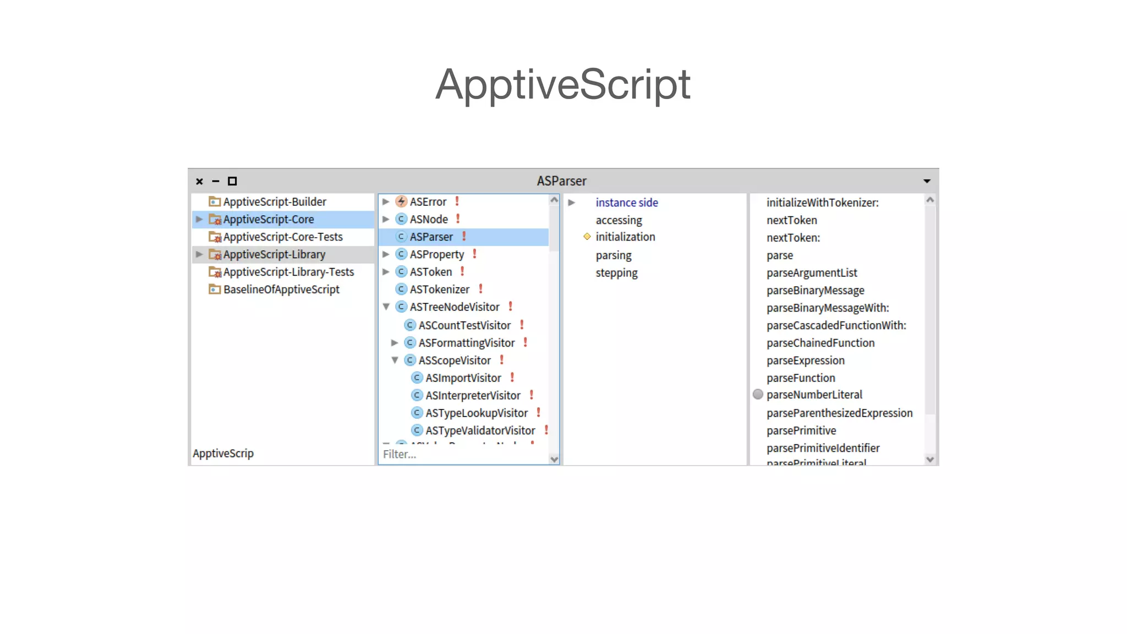Collapse the ASTreeNodeVisitor class hierarchy
Viewport: 1127px width, 634px height.
[386, 307]
